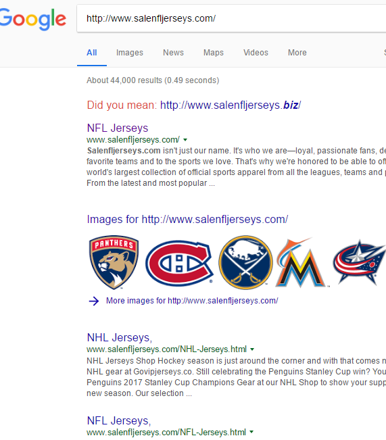The image size is (386, 440).
Task: Switch to the Images tab
Action: click(130, 53)
